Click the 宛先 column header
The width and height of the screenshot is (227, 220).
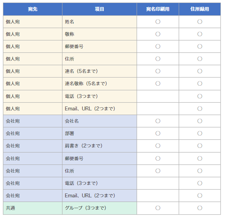coord(33,9)
